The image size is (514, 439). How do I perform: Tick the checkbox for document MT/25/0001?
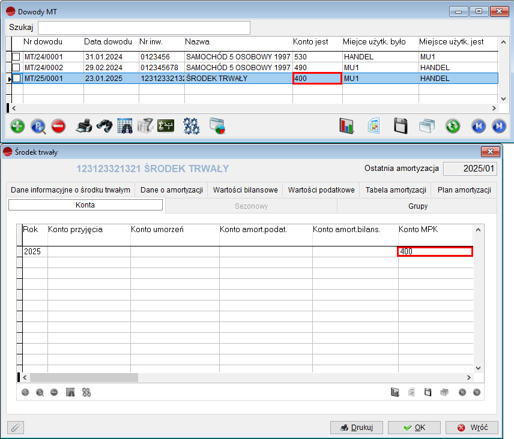point(17,79)
